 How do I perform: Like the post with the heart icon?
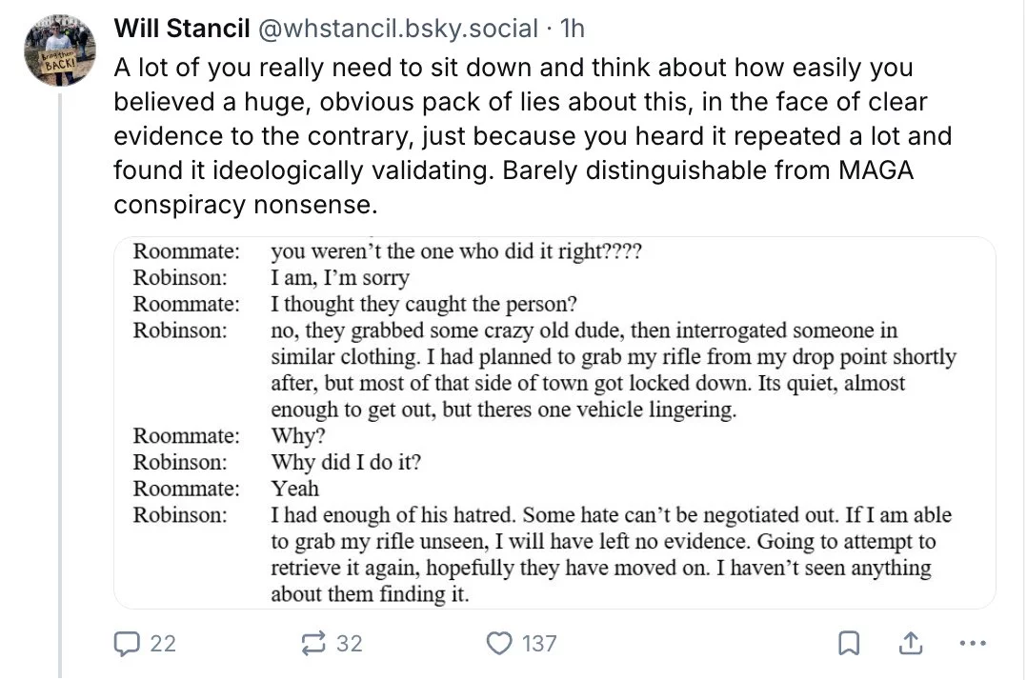point(499,644)
